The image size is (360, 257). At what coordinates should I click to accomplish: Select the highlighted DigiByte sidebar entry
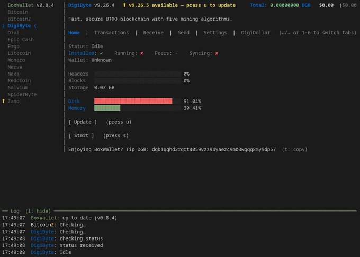19,26
